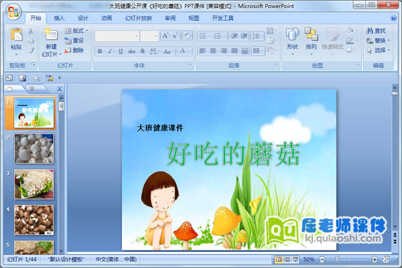Click the Copy icon in clipboard group
Screen dimensions: 402x268
tap(31, 40)
